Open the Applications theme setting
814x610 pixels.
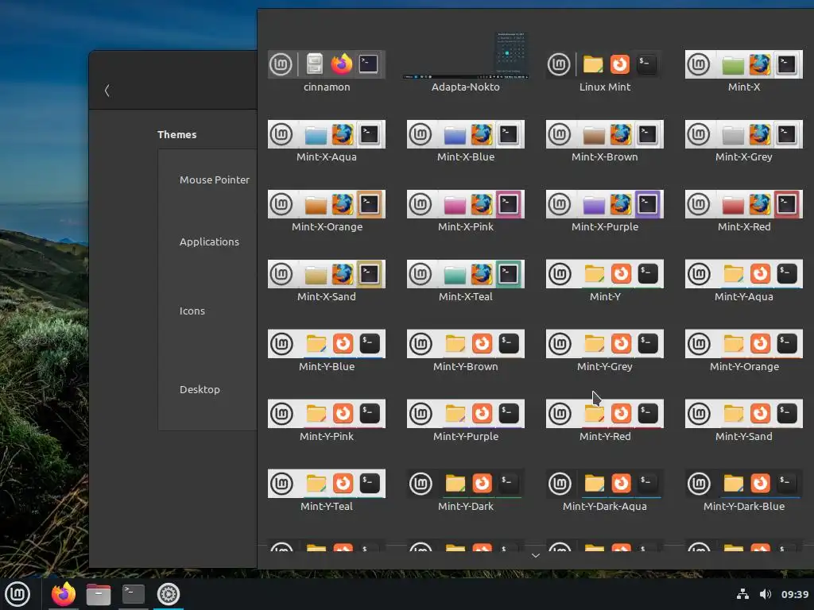[x=209, y=241]
